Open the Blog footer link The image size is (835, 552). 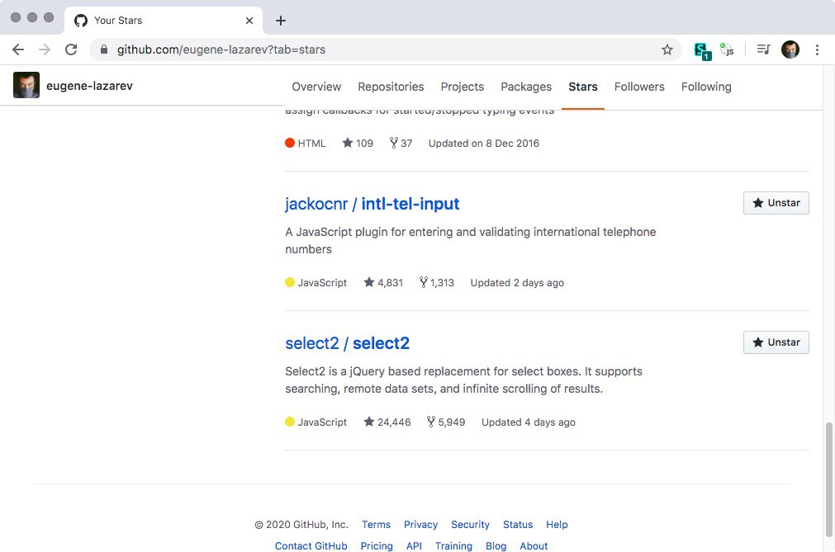pyautogui.click(x=496, y=545)
